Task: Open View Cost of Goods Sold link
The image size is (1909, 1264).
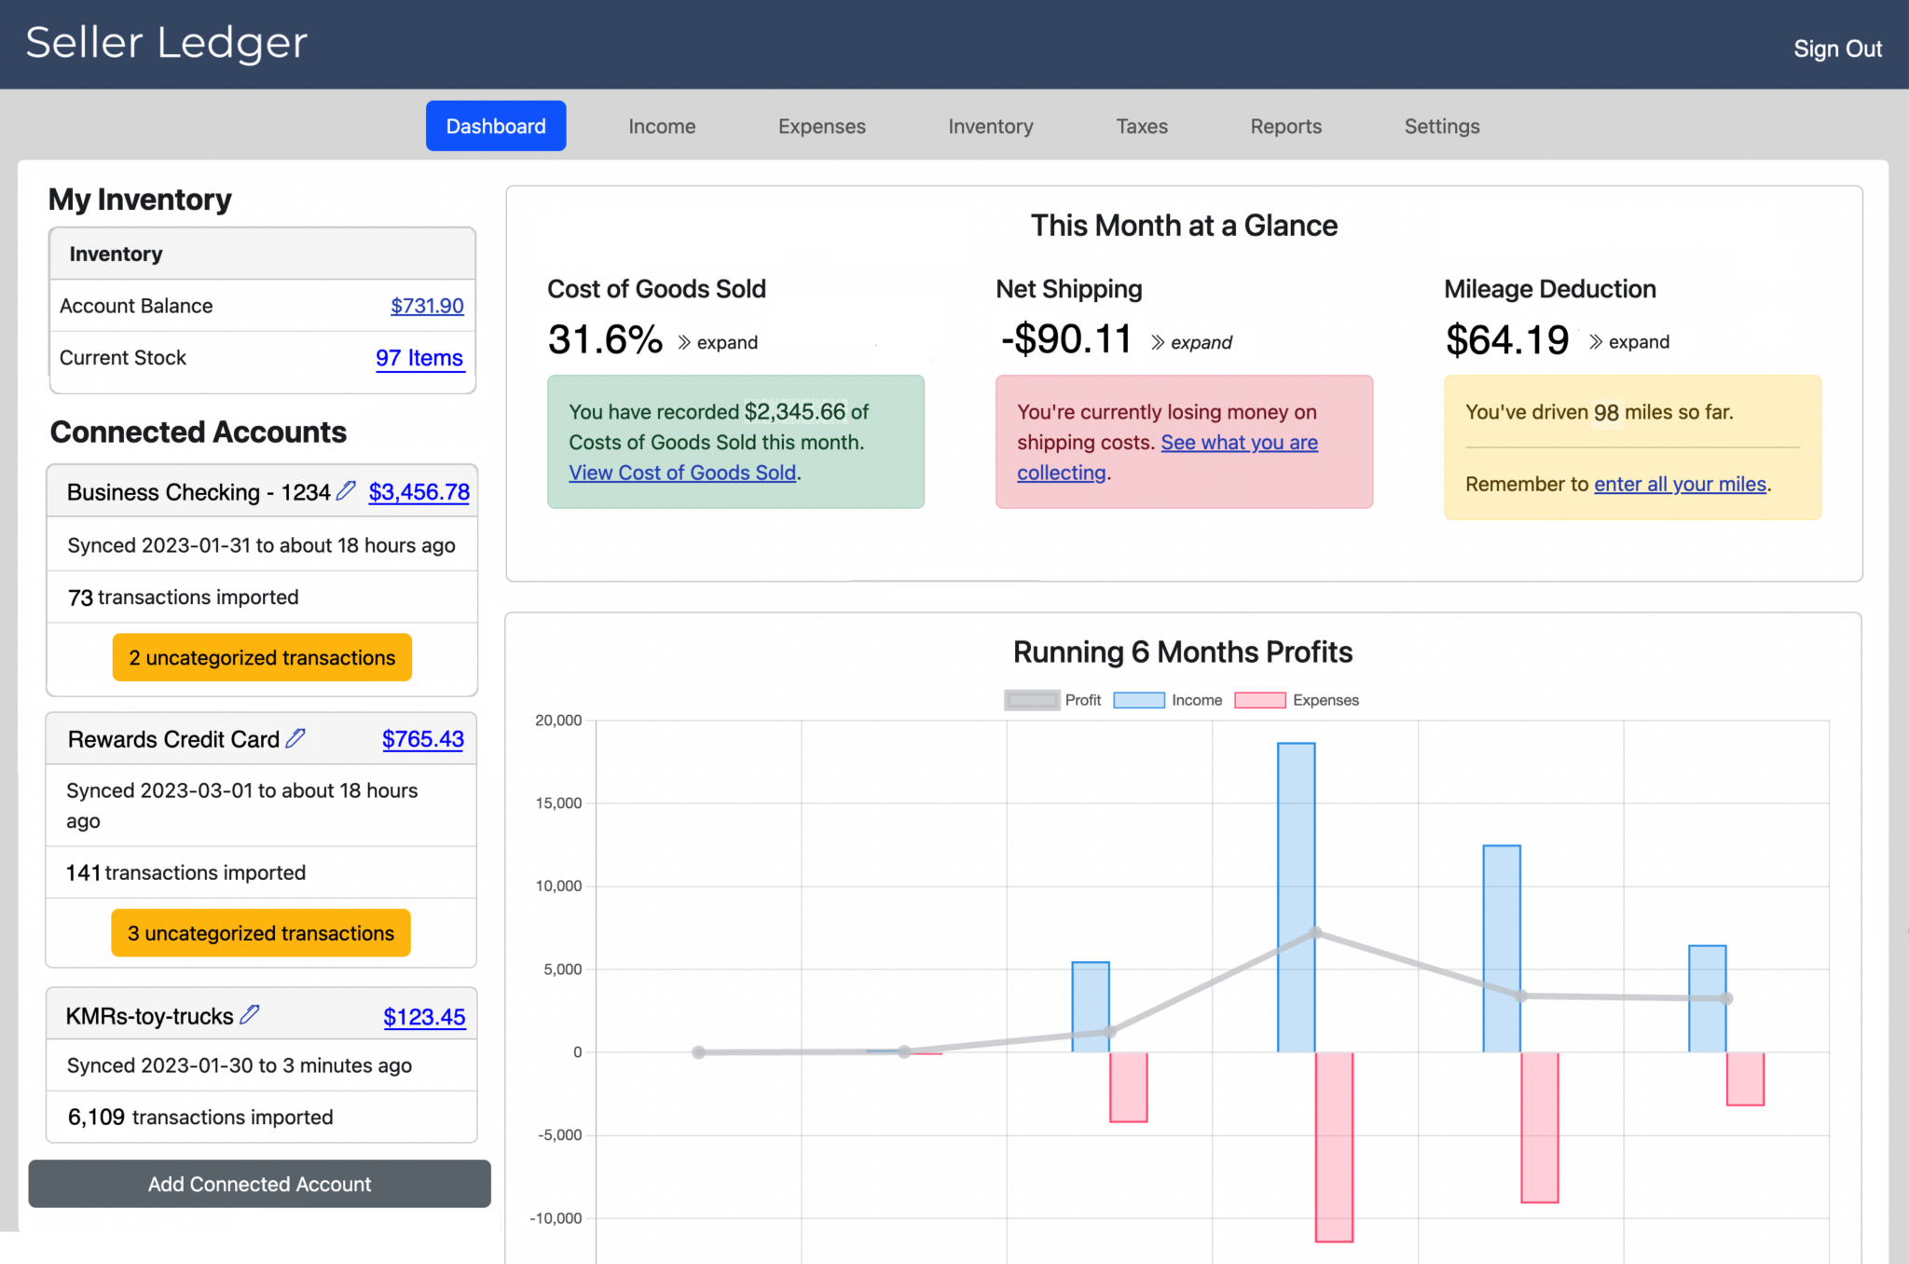Action: coord(681,473)
